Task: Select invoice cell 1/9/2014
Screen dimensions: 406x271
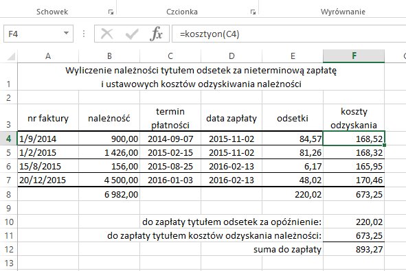Action: (48, 139)
